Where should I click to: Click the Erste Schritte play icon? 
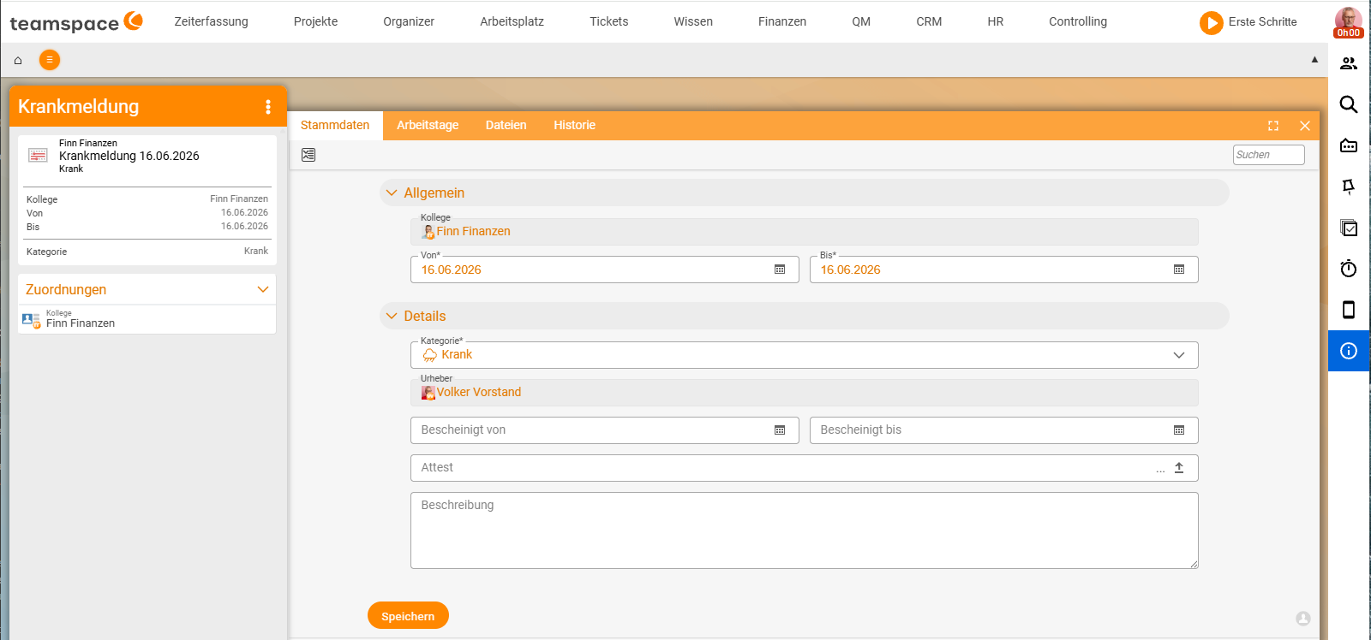pyautogui.click(x=1211, y=22)
